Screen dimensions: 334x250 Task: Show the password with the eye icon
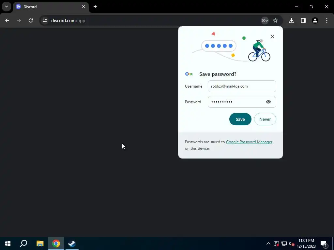268,102
